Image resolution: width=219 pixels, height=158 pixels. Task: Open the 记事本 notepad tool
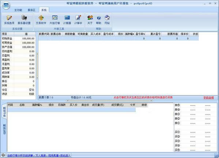click(x=78, y=20)
